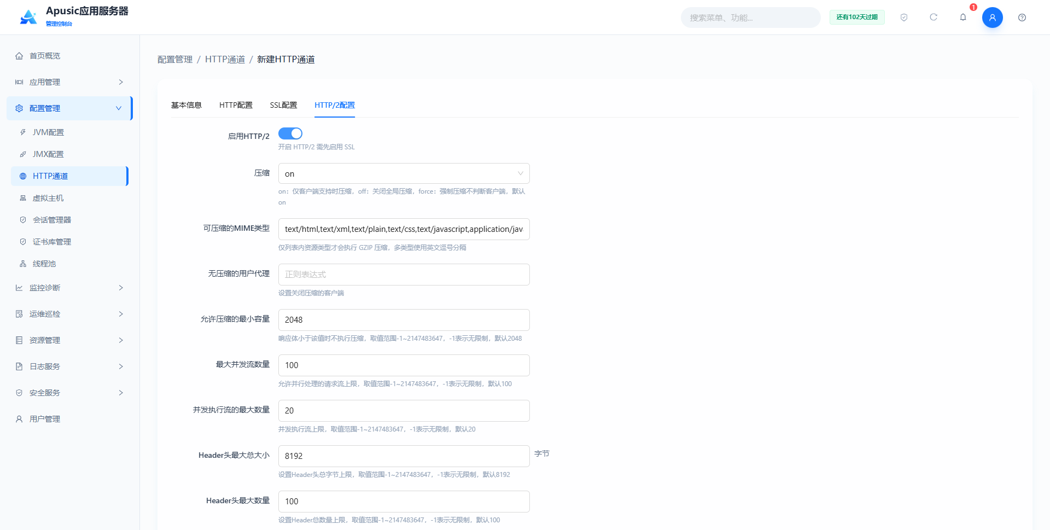
Task: Open the user avatar menu
Action: 992,18
